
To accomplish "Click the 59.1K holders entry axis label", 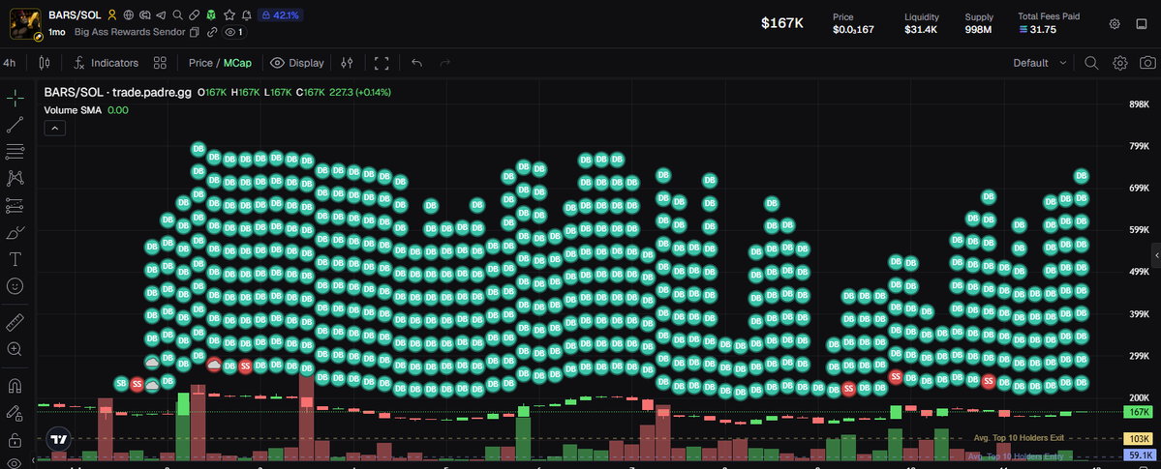I will pos(1138,455).
